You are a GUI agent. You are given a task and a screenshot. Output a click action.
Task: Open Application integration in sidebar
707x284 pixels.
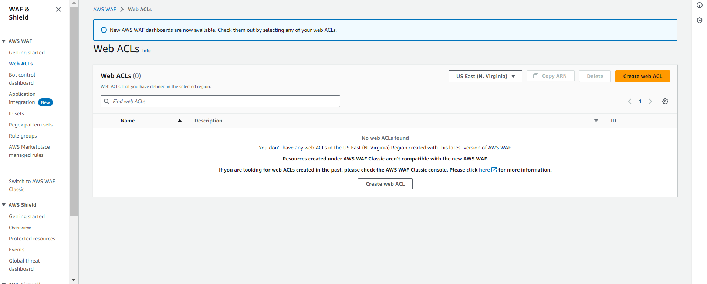22,98
